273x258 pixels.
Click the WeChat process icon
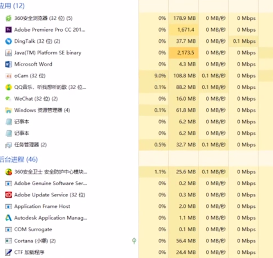point(9,99)
